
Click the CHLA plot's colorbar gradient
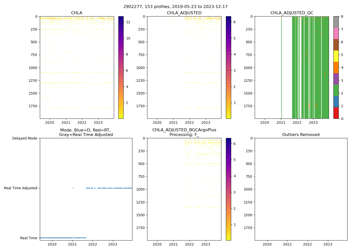tap(121, 67)
